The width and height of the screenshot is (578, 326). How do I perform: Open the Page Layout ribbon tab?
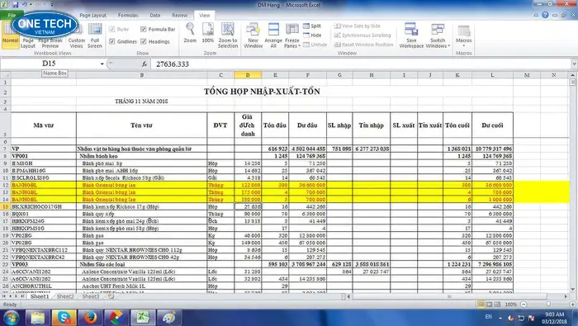click(92, 15)
